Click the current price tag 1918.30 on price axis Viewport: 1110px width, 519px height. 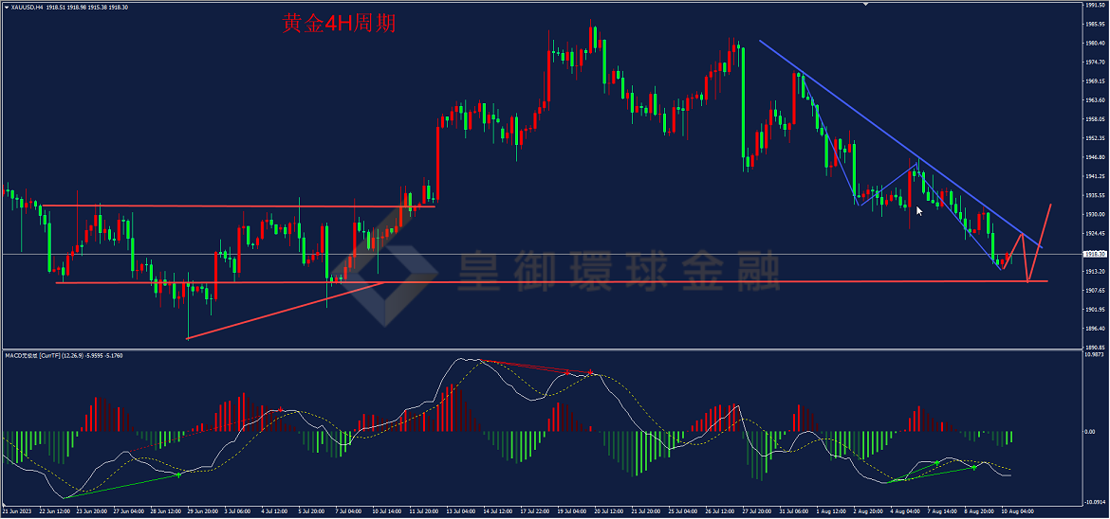[1095, 253]
